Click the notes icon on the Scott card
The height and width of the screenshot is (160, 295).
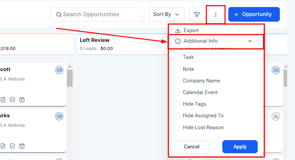click(x=3, y=100)
